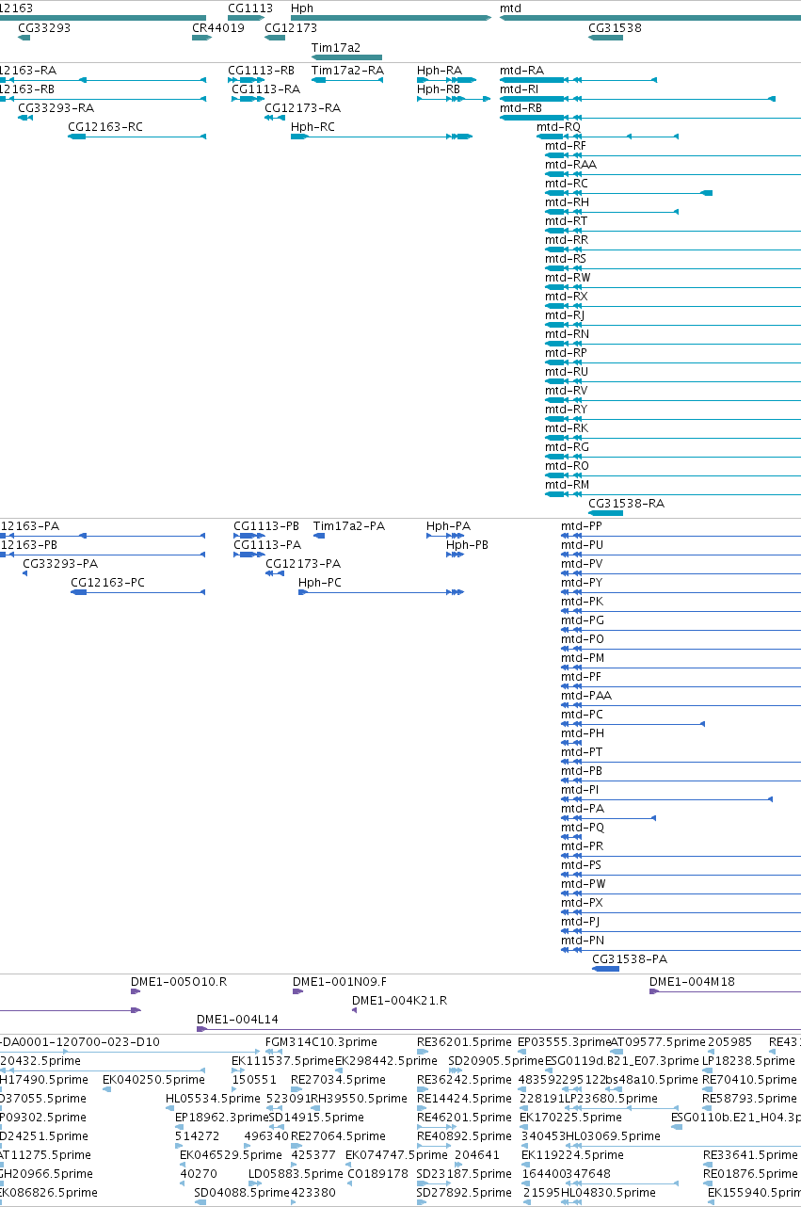Click the mtd-RQ transcript label
The image size is (801, 1207).
coord(559,127)
